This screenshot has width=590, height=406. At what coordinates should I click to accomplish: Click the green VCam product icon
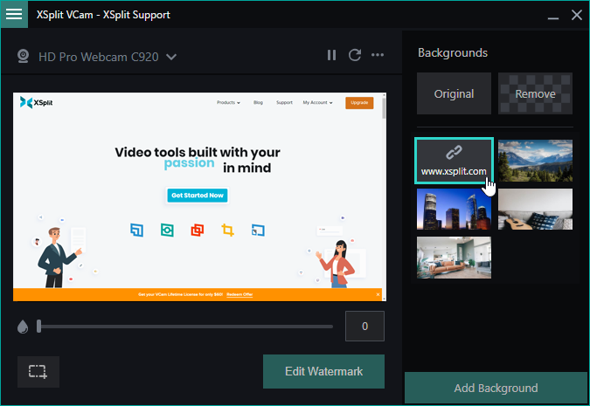tap(167, 230)
